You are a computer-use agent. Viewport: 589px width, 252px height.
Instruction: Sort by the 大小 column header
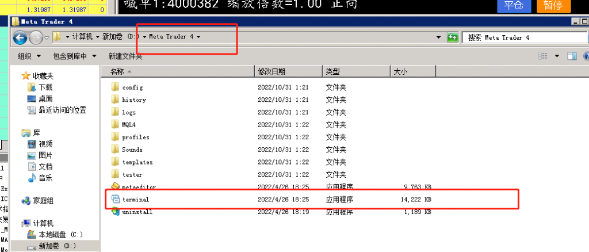(413, 71)
